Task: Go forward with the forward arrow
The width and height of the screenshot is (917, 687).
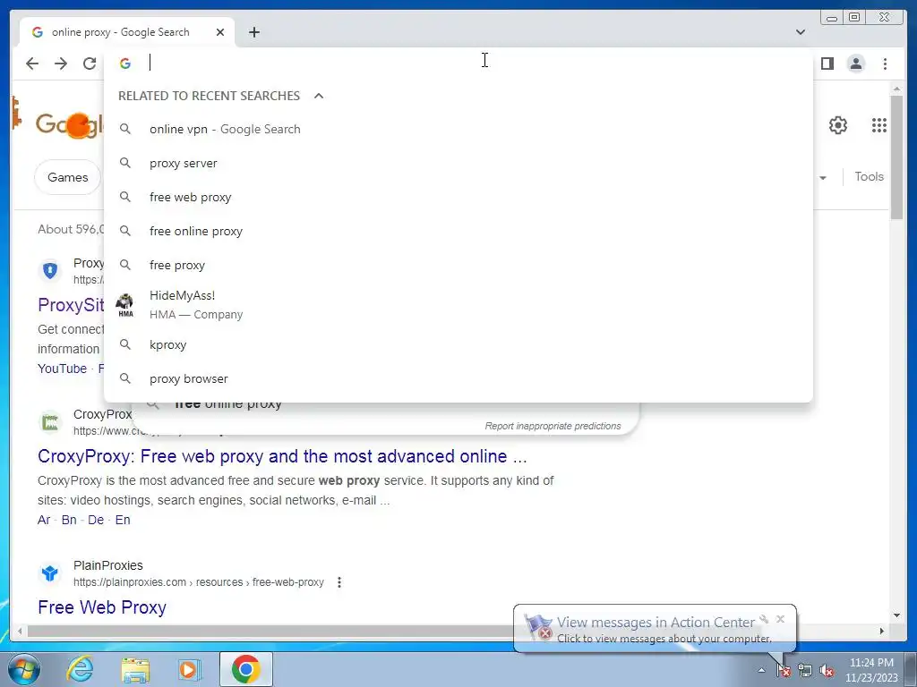Action: pos(61,64)
